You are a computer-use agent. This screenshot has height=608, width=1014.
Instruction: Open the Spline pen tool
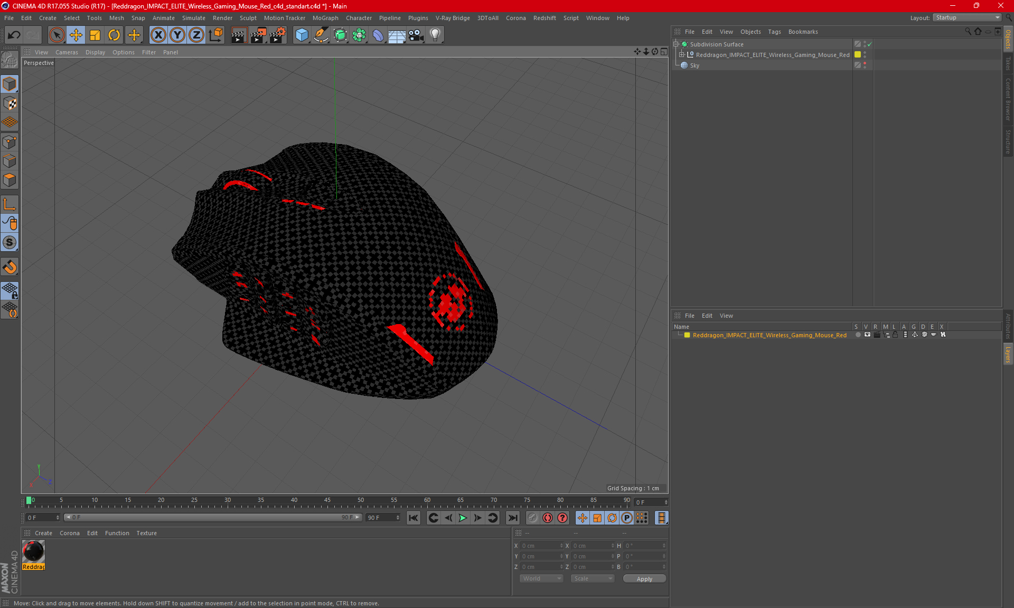click(x=321, y=35)
